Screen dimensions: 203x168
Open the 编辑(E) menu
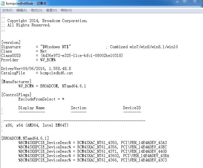click(x=22, y=10)
